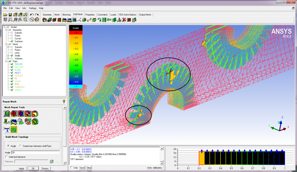
Task: Click the Save Project floppy disk icon
Action: [x=10, y=14]
